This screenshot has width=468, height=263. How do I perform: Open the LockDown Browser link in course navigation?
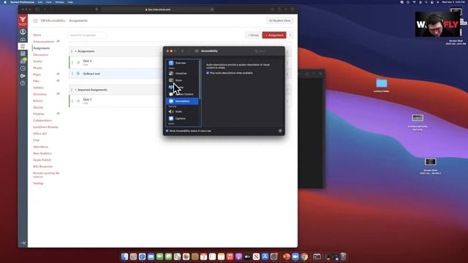pos(45,127)
